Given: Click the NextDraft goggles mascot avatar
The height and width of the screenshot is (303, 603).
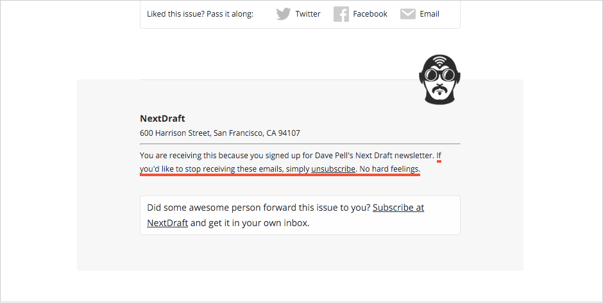Looking at the screenshot, I should tap(439, 79).
